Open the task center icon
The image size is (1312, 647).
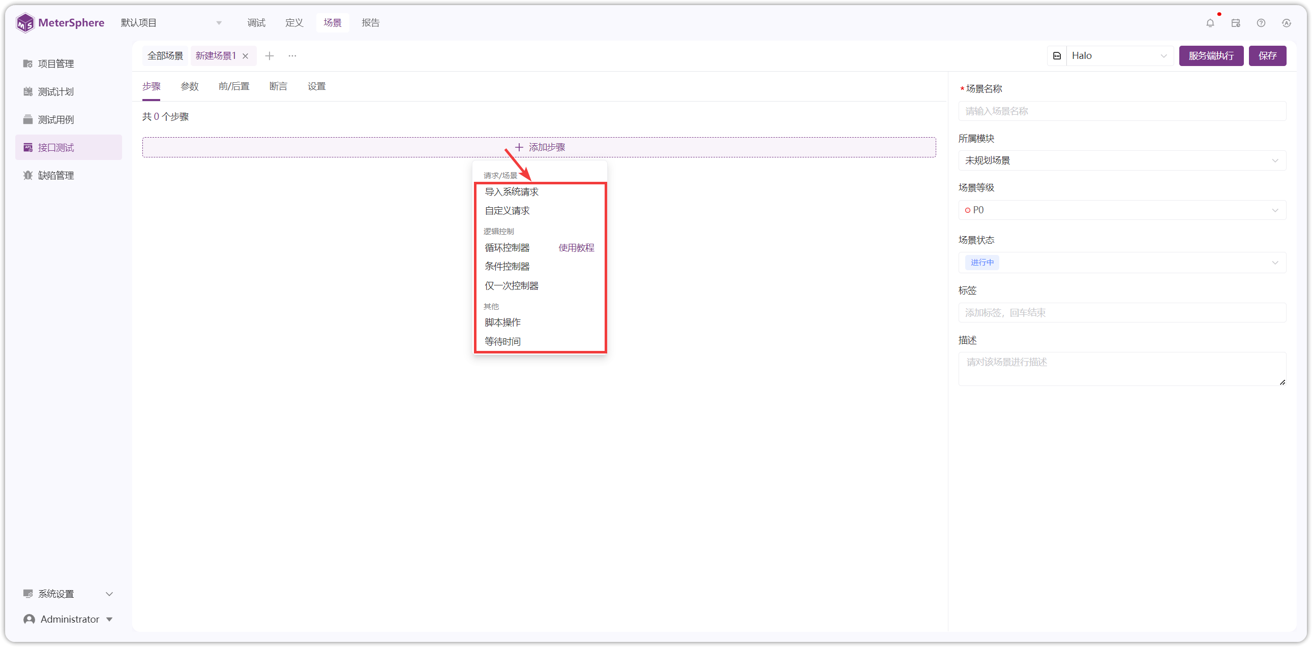(x=1236, y=23)
